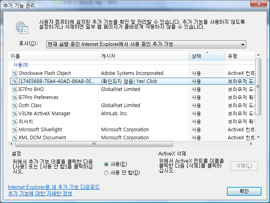The height and width of the screenshot is (203, 270).
Task: Click the vertical scrollbar up arrow
Action: click(x=258, y=55)
